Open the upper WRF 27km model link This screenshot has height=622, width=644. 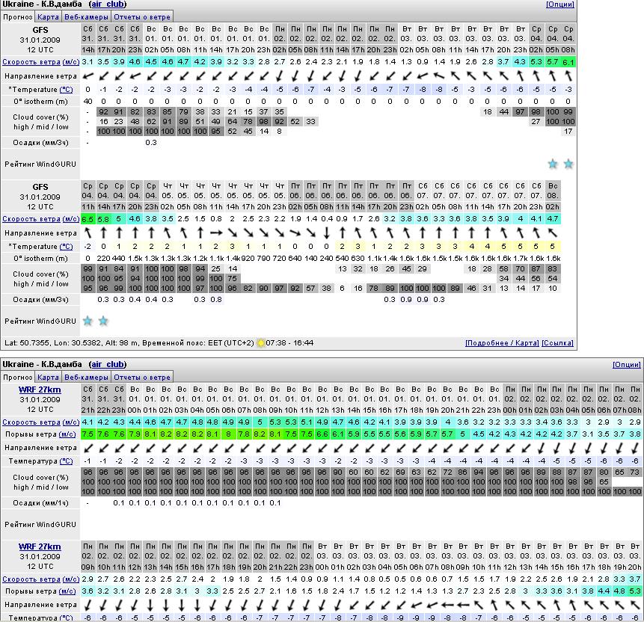point(40,389)
